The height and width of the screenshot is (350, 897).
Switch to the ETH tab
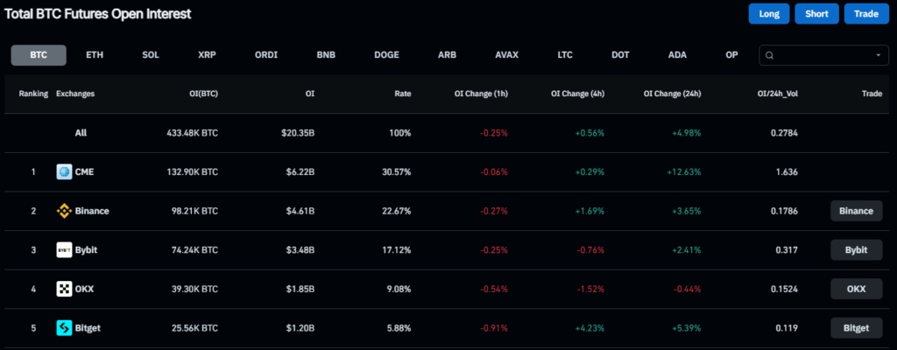95,55
